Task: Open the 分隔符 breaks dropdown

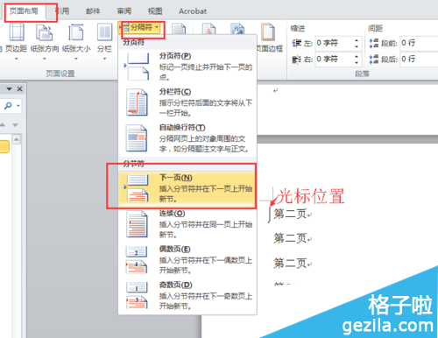Action: coord(141,28)
